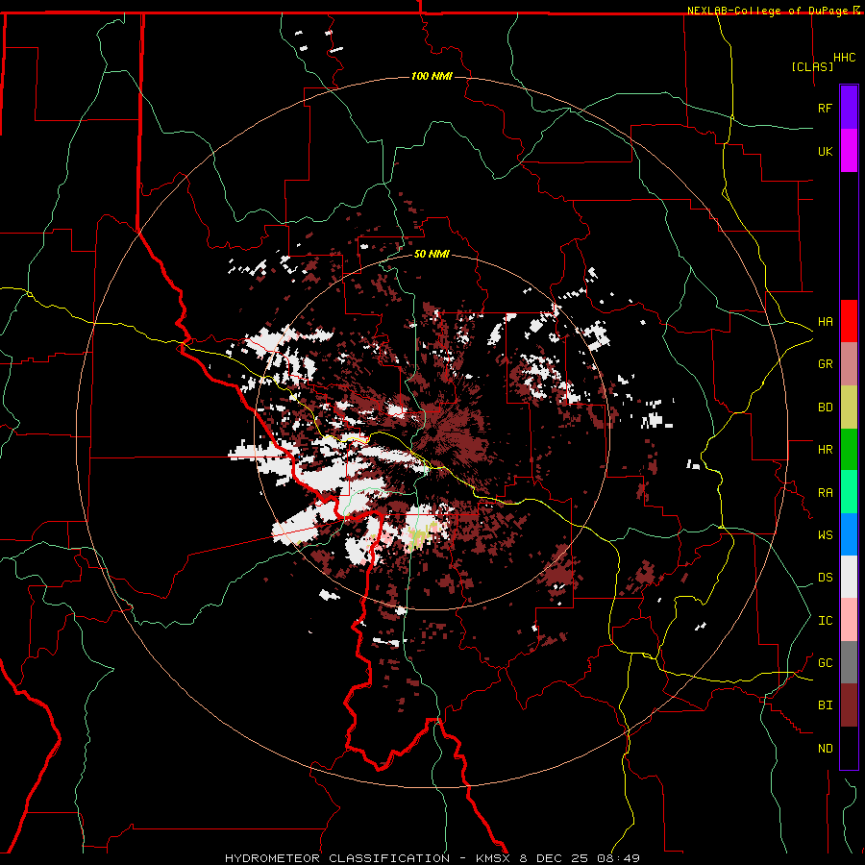865x865 pixels.
Task: Click the DS legend label
Action: pyautogui.click(x=825, y=578)
